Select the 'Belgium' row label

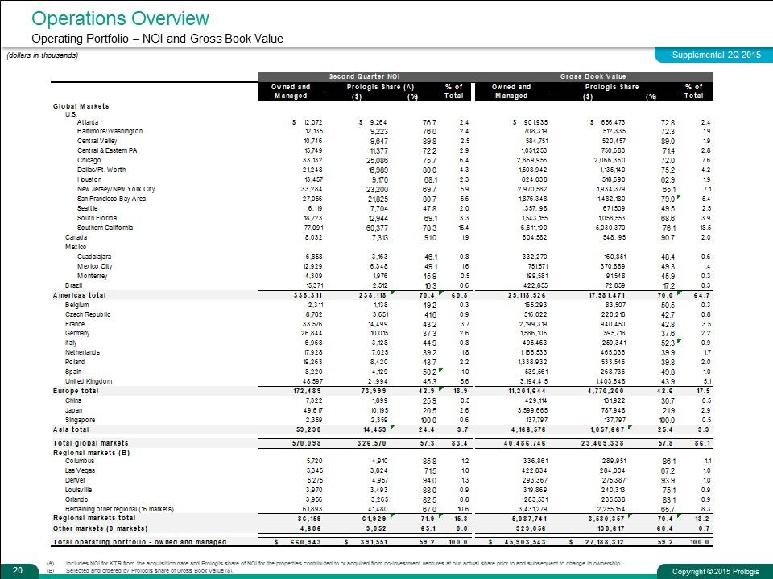tap(77, 305)
